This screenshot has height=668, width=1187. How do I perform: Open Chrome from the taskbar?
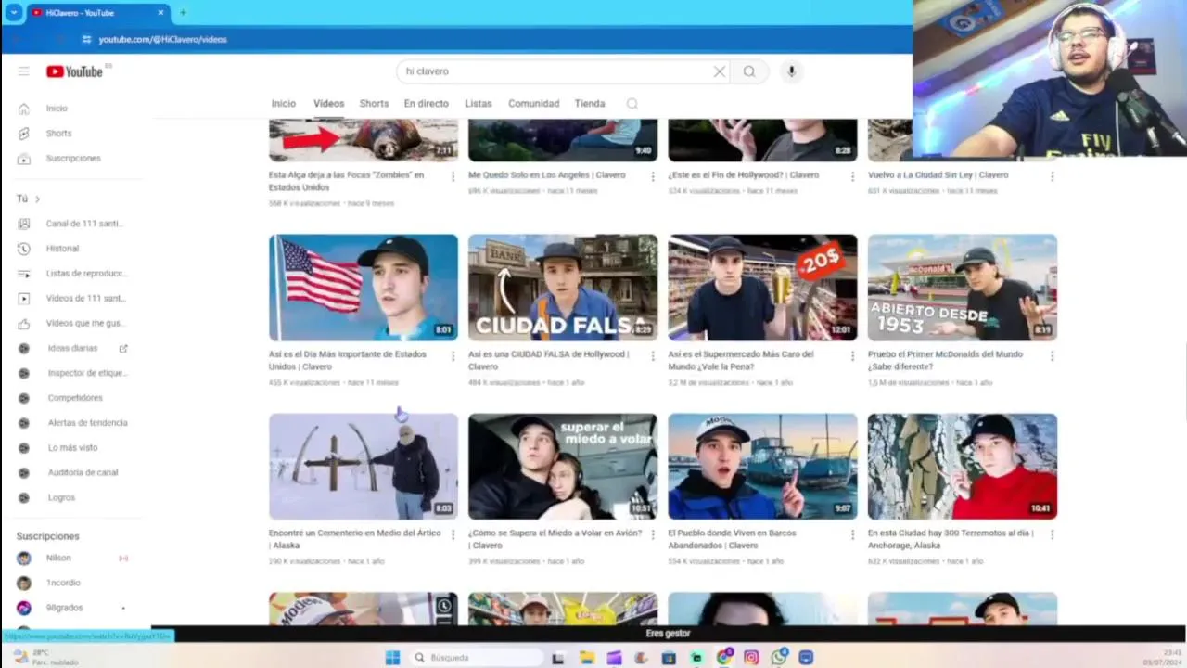pos(724,657)
